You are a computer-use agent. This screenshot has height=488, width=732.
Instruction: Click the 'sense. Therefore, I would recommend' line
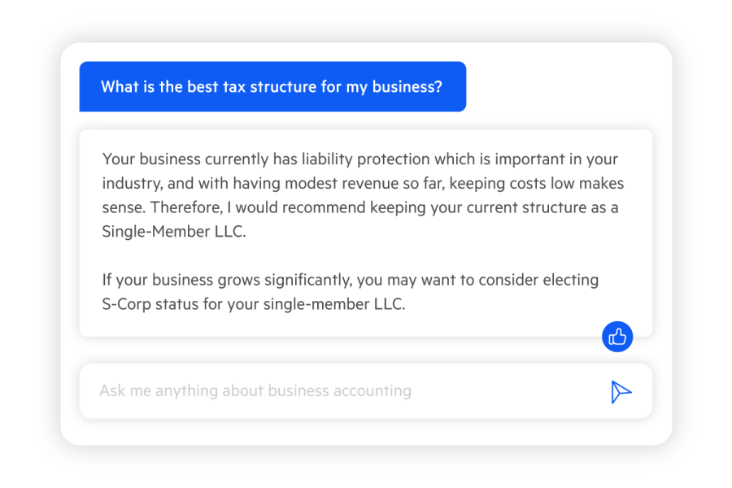coord(360,207)
